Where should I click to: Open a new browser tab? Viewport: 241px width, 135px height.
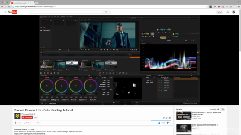point(37,3)
